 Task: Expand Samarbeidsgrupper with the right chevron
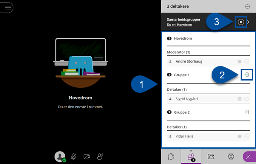(248, 22)
